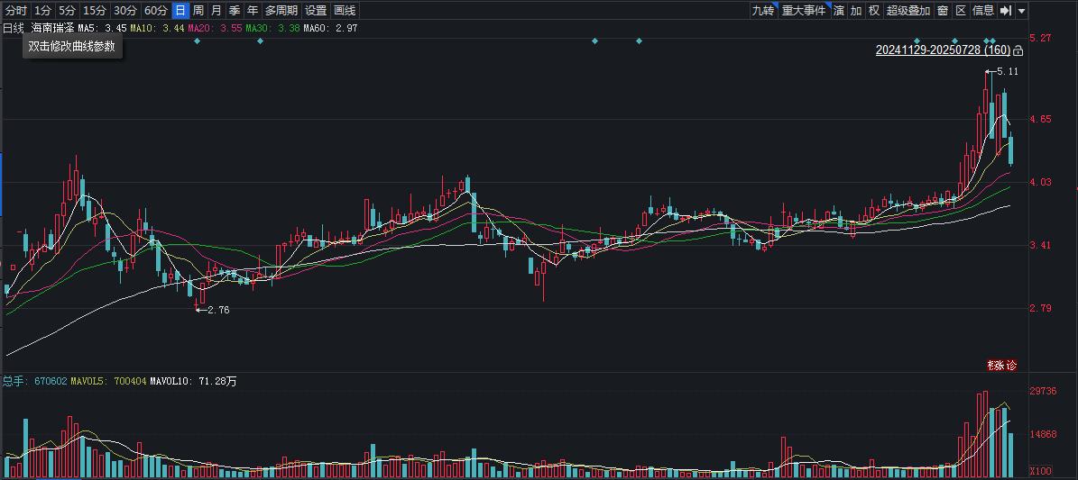Click the MA60: 2.97 indicator label
Viewport: 1078px width, 480px height.
330,28
